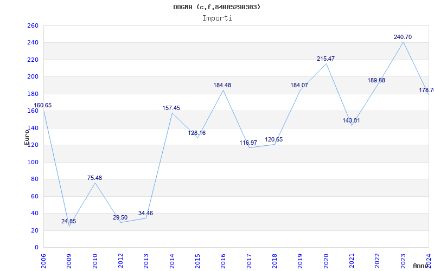Click the y-axis value 260
This screenshot has width=434, height=271.
tap(33, 25)
